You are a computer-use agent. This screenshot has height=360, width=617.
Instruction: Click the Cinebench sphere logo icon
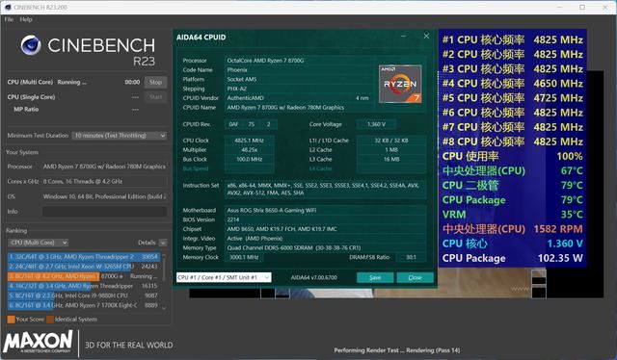click(31, 45)
